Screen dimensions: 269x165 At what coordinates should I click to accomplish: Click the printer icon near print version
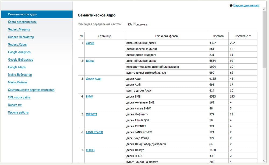click(231, 5)
